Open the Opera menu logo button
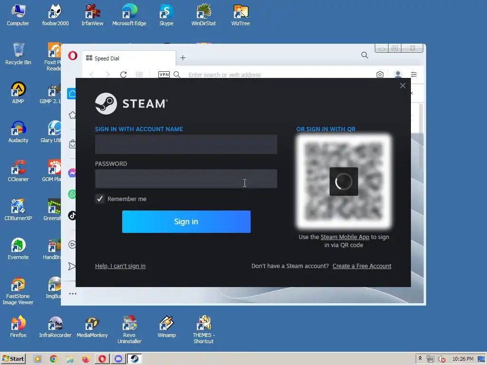This screenshot has height=365, width=487. 73,56
